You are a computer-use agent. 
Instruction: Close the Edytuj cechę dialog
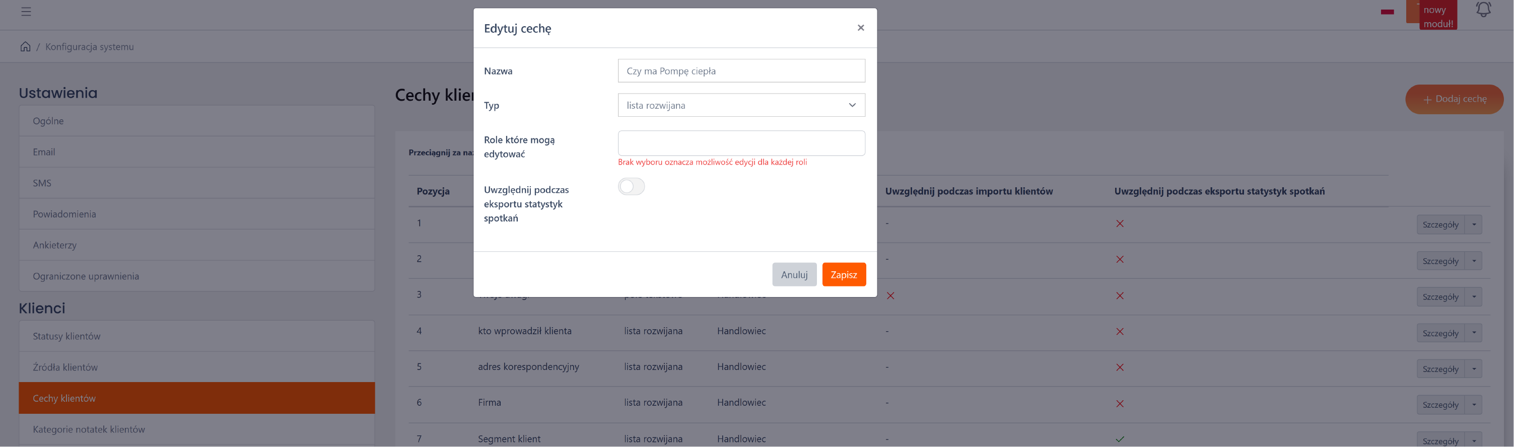(x=860, y=28)
